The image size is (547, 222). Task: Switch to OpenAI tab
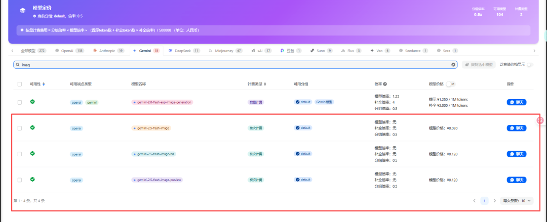[70, 51]
